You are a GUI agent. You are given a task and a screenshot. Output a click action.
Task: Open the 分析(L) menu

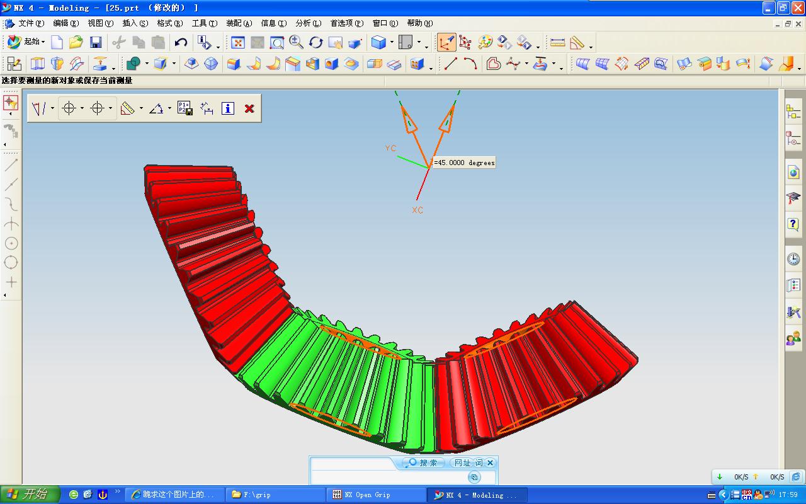click(308, 23)
